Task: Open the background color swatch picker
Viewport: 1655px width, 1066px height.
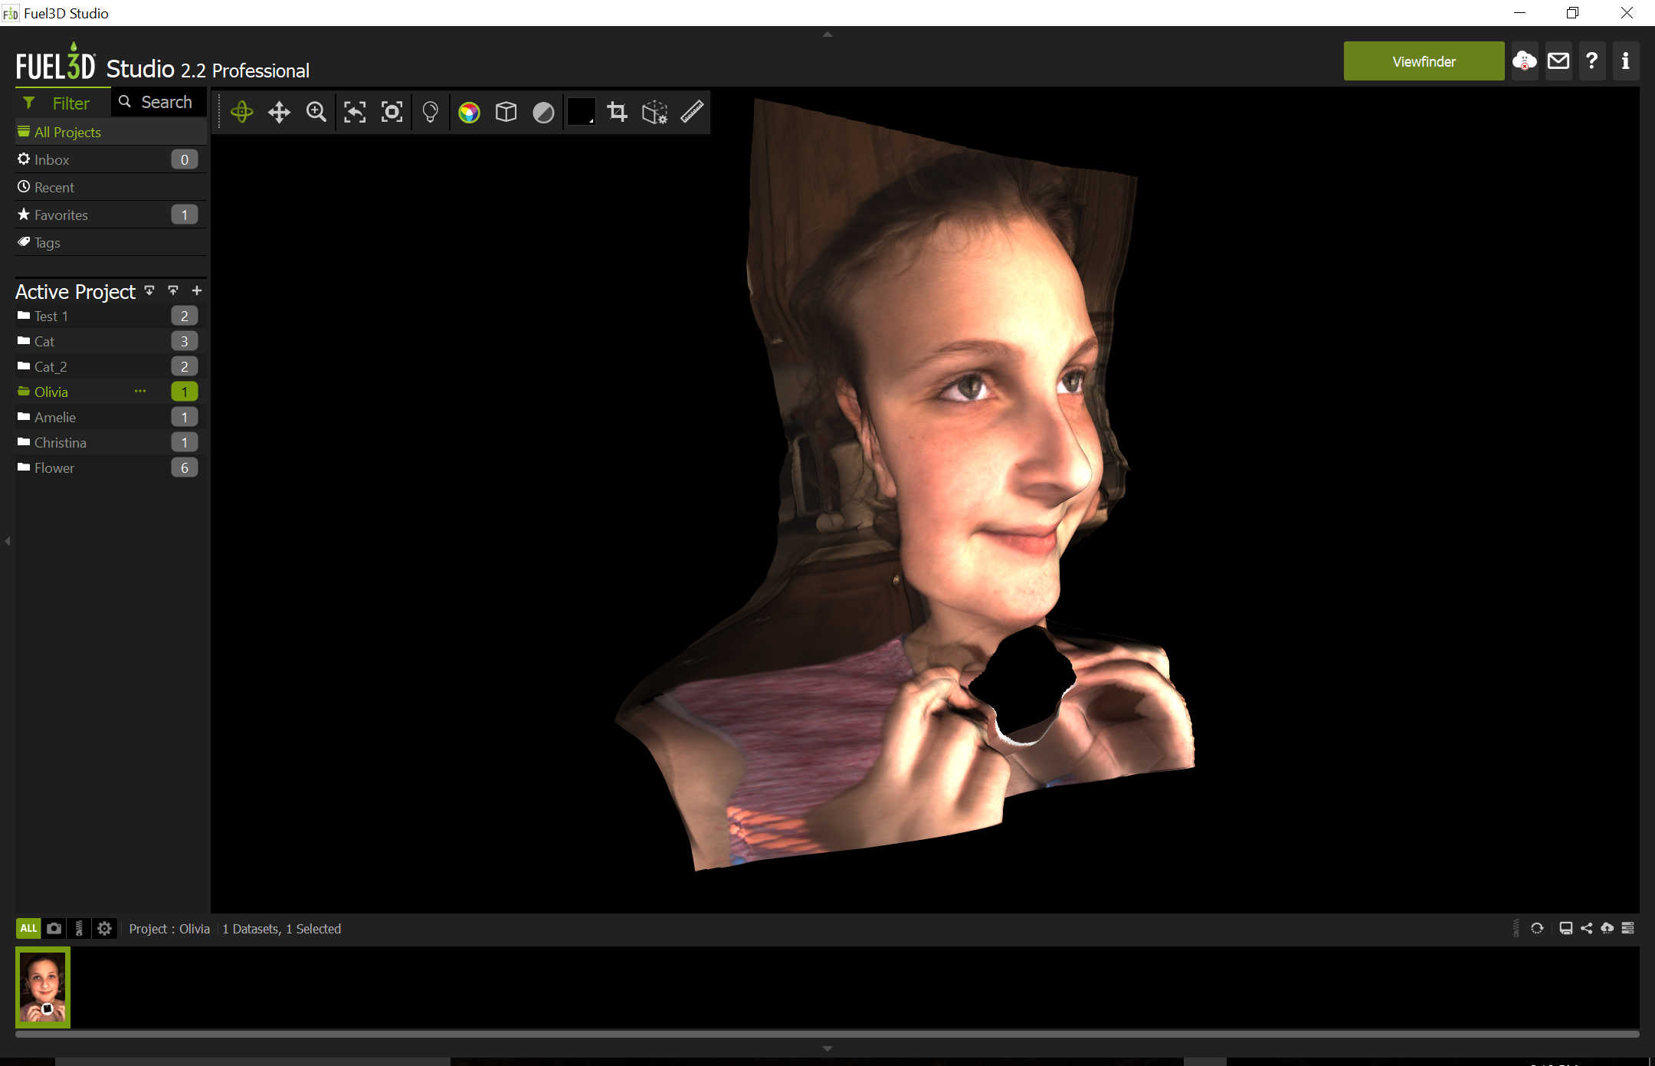Action: pos(581,113)
